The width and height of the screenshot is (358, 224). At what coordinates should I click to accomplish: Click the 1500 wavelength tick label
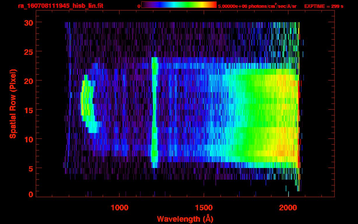(x=204, y=207)
